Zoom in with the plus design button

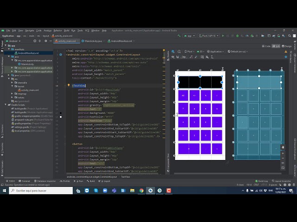[x=283, y=154]
